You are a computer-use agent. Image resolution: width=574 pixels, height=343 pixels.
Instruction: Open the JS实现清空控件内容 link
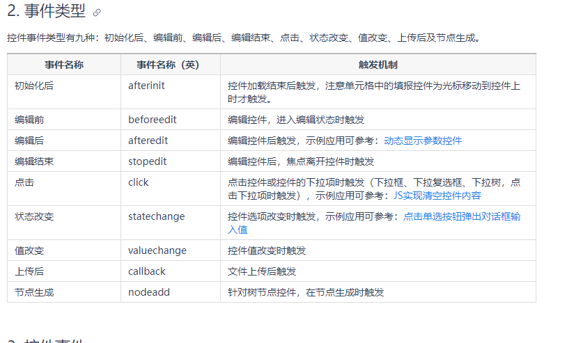pyautogui.click(x=437, y=196)
